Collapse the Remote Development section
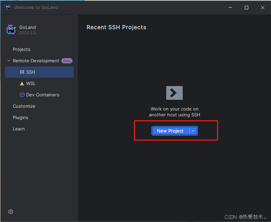Screen dimensions: 271x222 9,61
